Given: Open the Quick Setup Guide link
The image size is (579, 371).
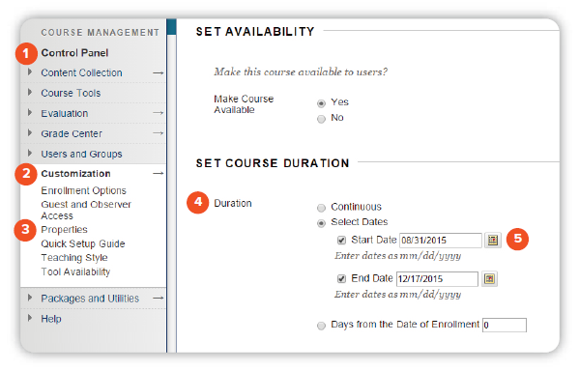Looking at the screenshot, I should coord(83,243).
